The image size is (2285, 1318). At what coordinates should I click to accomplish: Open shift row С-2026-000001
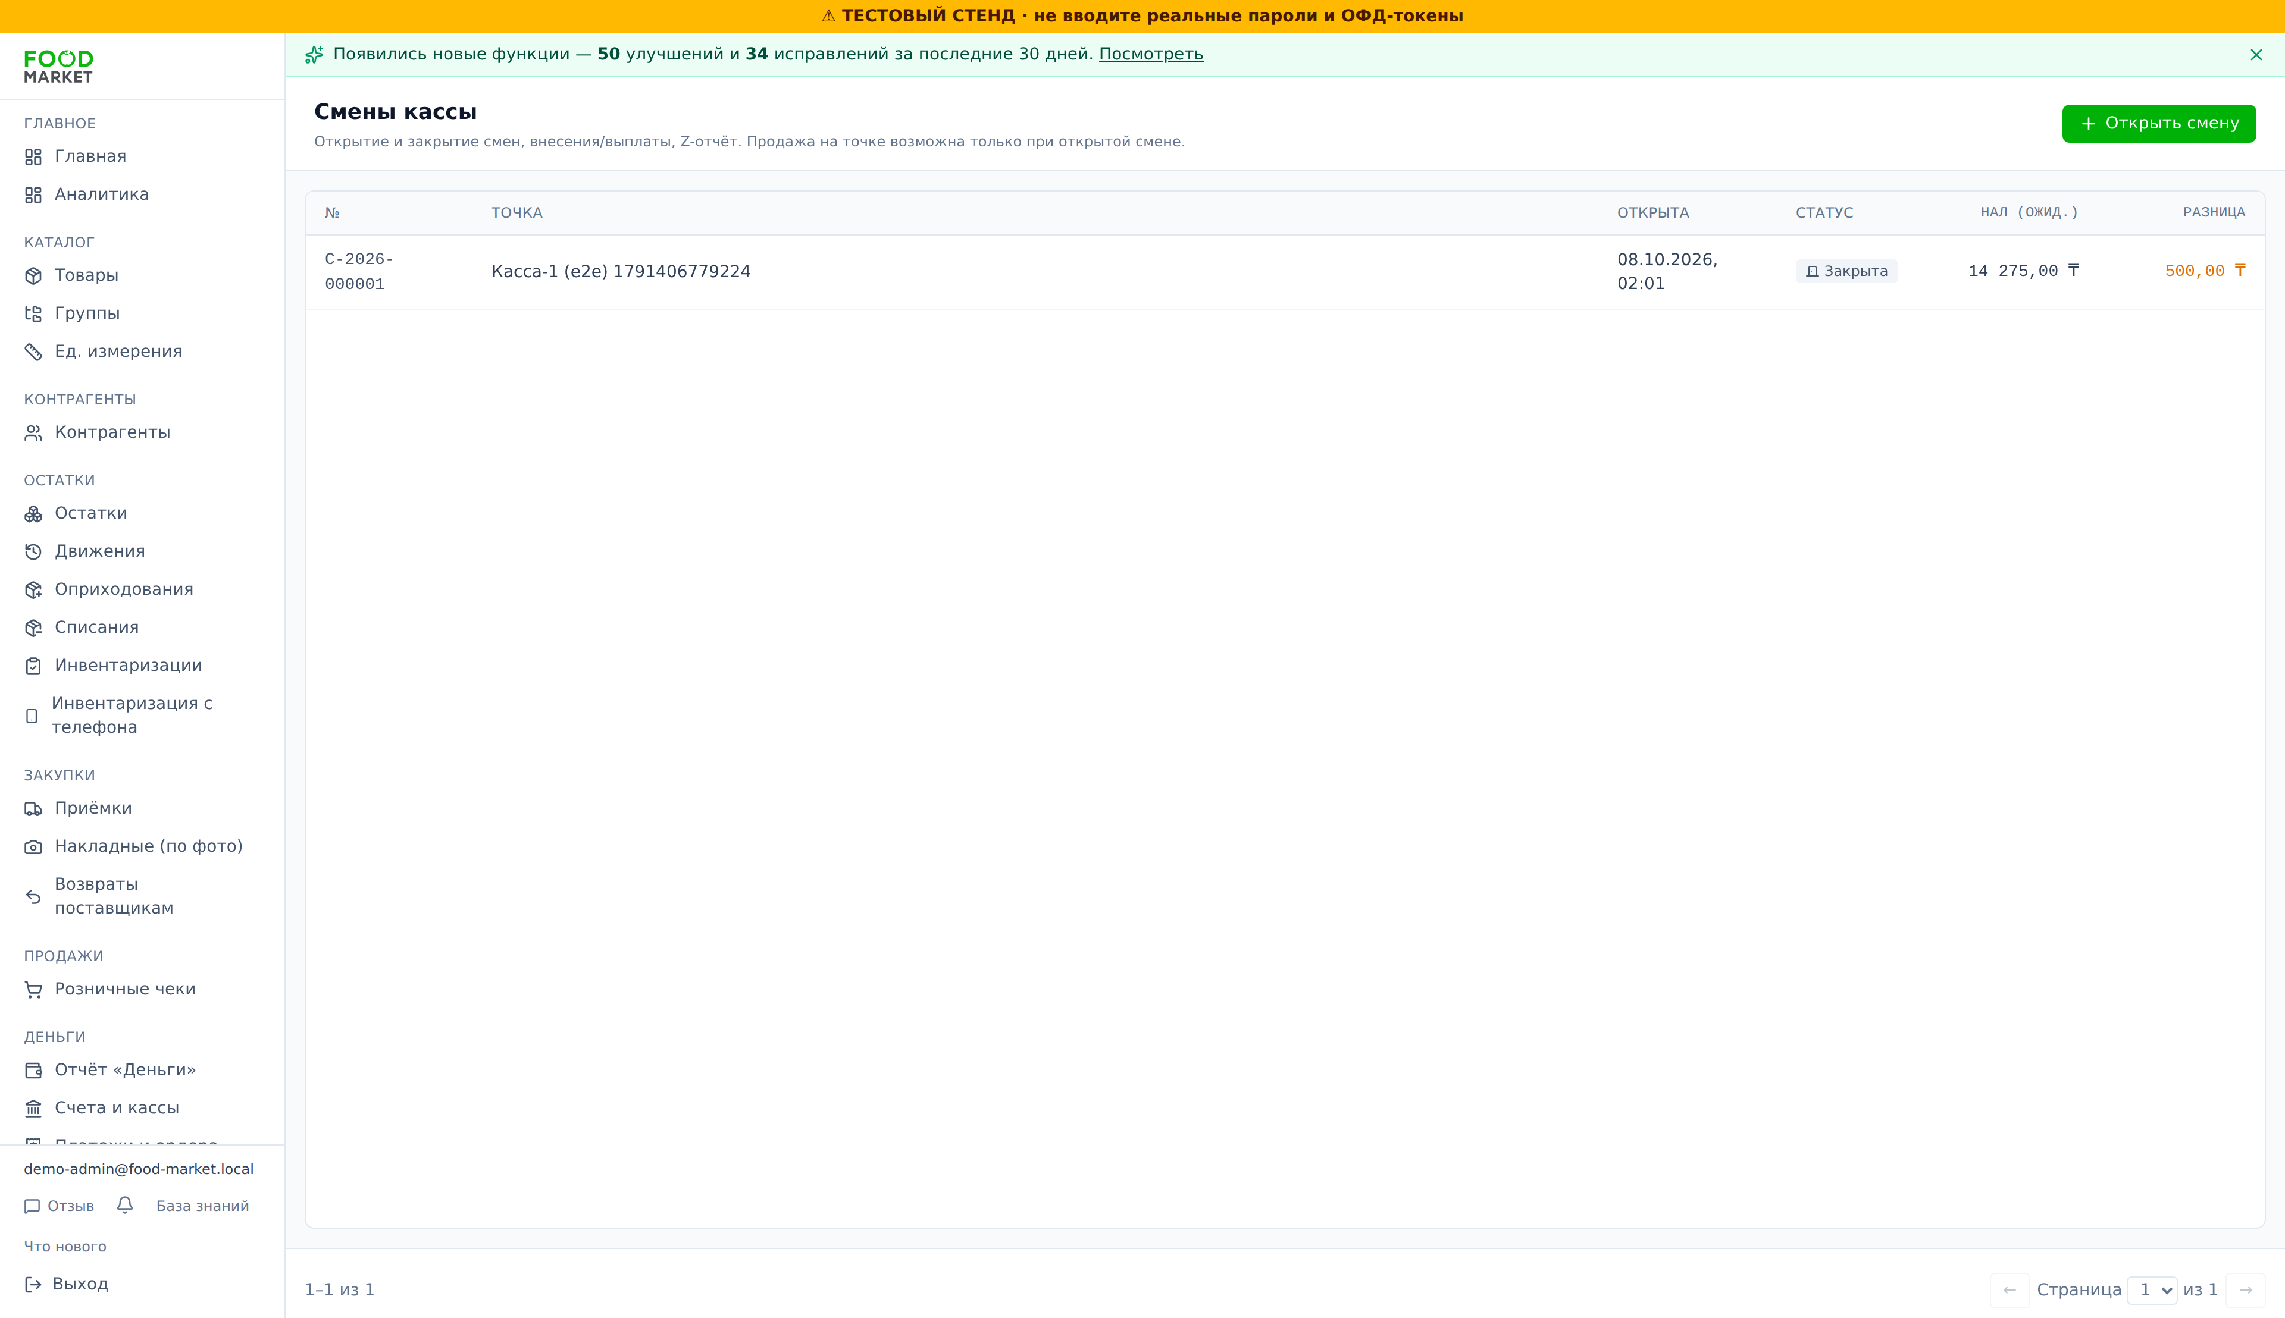coord(1284,272)
